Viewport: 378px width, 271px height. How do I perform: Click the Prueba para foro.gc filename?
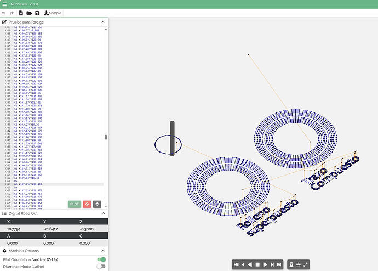(x=26, y=22)
